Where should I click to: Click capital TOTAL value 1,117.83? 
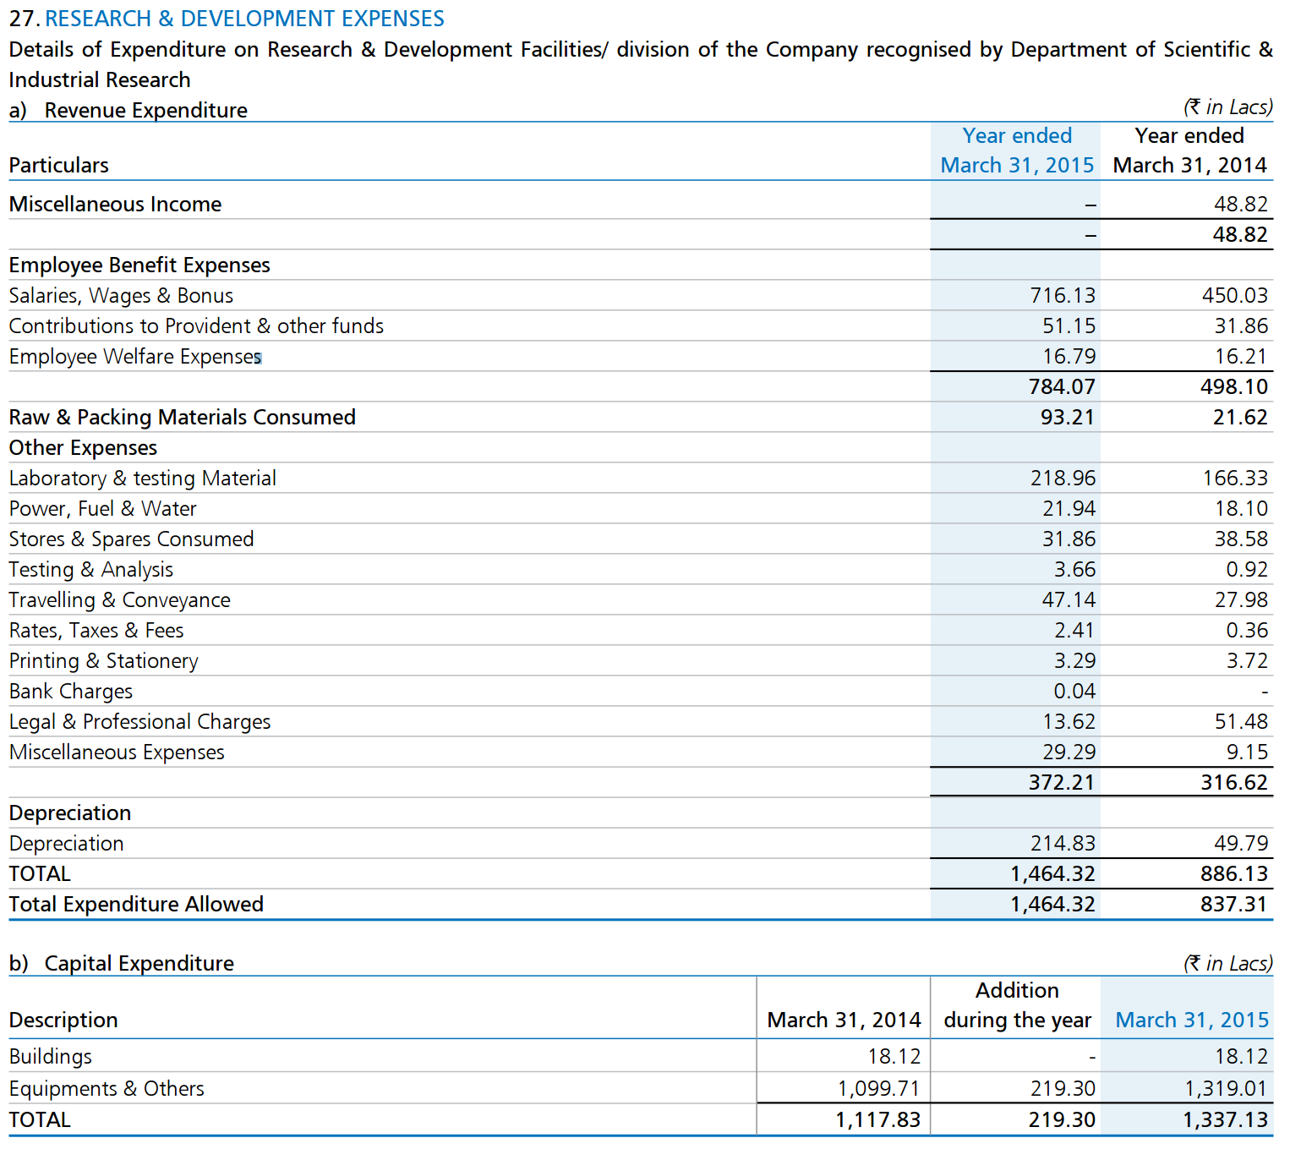(877, 1119)
